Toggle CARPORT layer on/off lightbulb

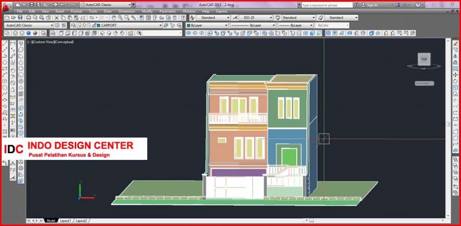coord(79,26)
